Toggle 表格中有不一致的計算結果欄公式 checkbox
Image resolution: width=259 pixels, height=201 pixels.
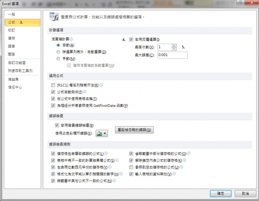pyautogui.click(x=53, y=160)
